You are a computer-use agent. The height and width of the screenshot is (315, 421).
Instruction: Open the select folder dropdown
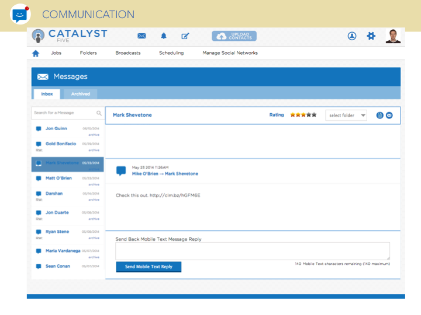tap(346, 116)
